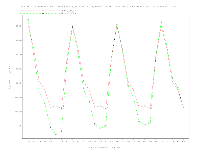Select the -0.3 y-axis tick label

(x=18, y=83)
